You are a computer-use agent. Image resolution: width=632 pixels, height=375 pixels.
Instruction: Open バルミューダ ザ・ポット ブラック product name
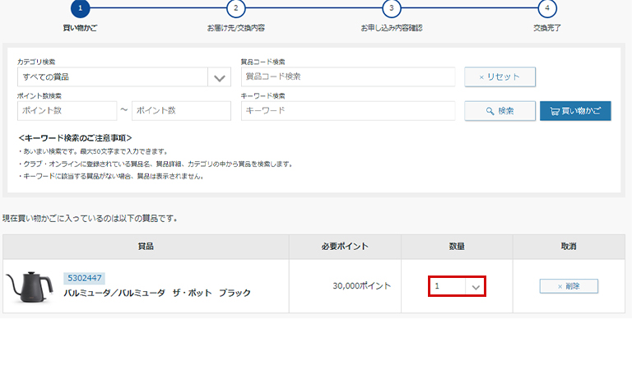157,293
